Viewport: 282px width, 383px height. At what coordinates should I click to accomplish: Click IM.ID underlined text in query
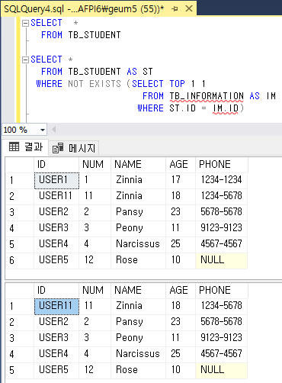(226, 108)
